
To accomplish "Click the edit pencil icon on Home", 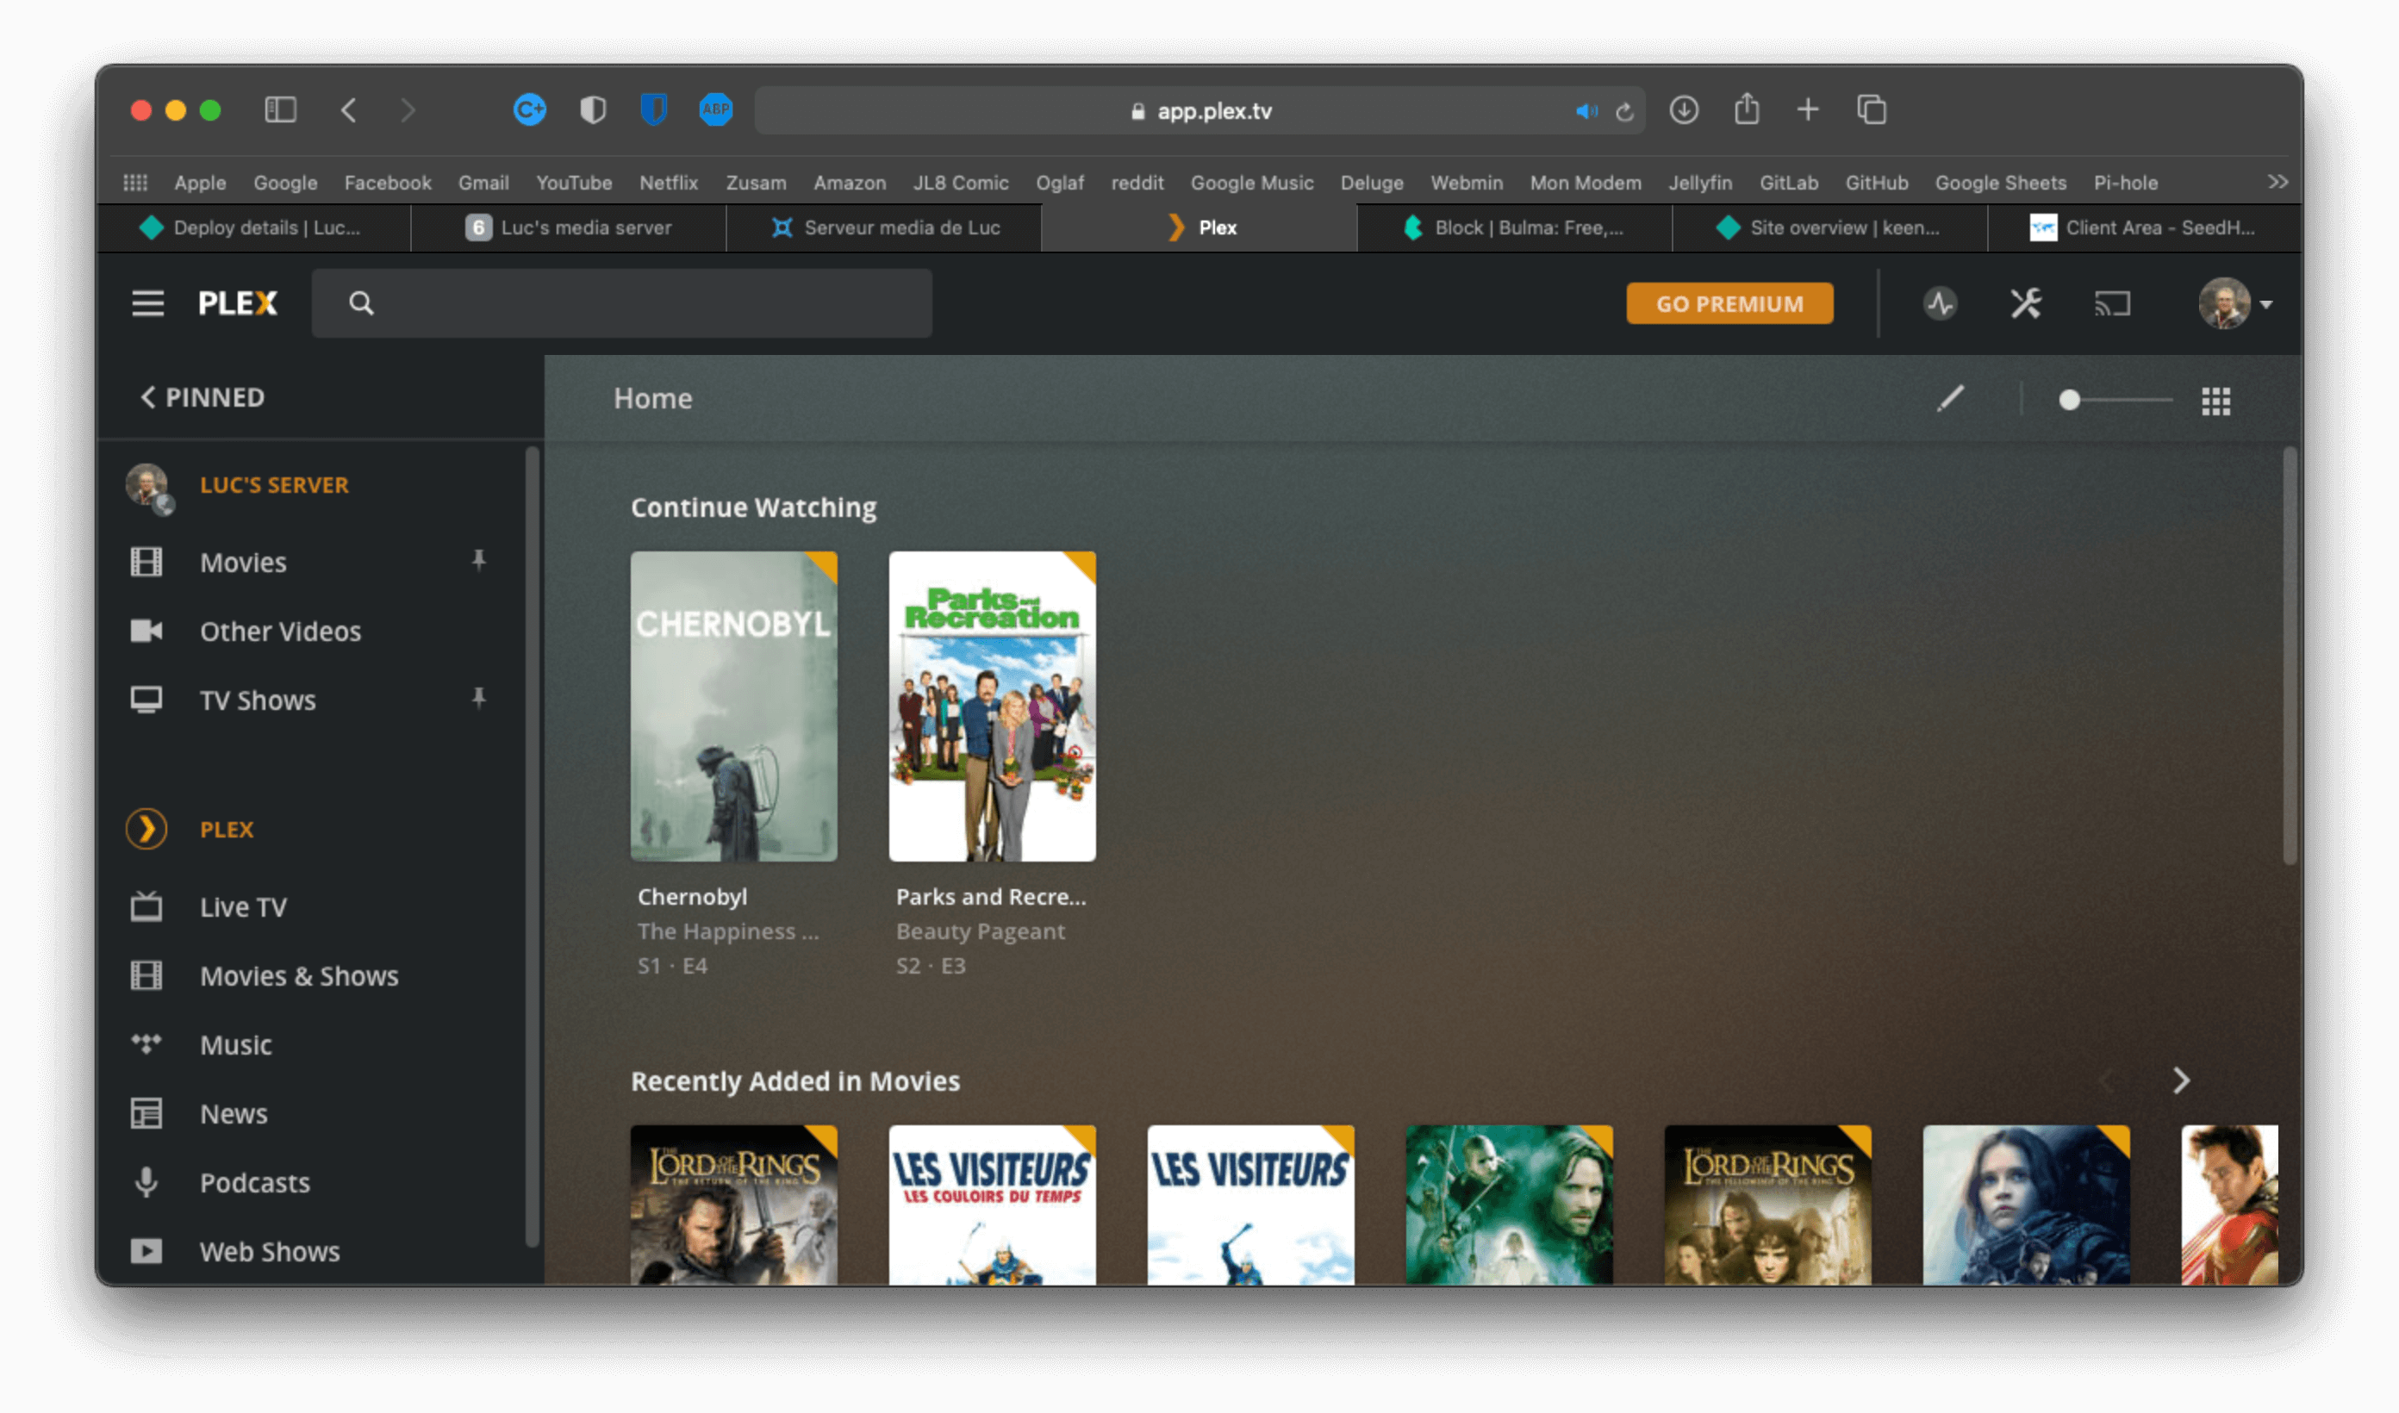I will click(1950, 399).
